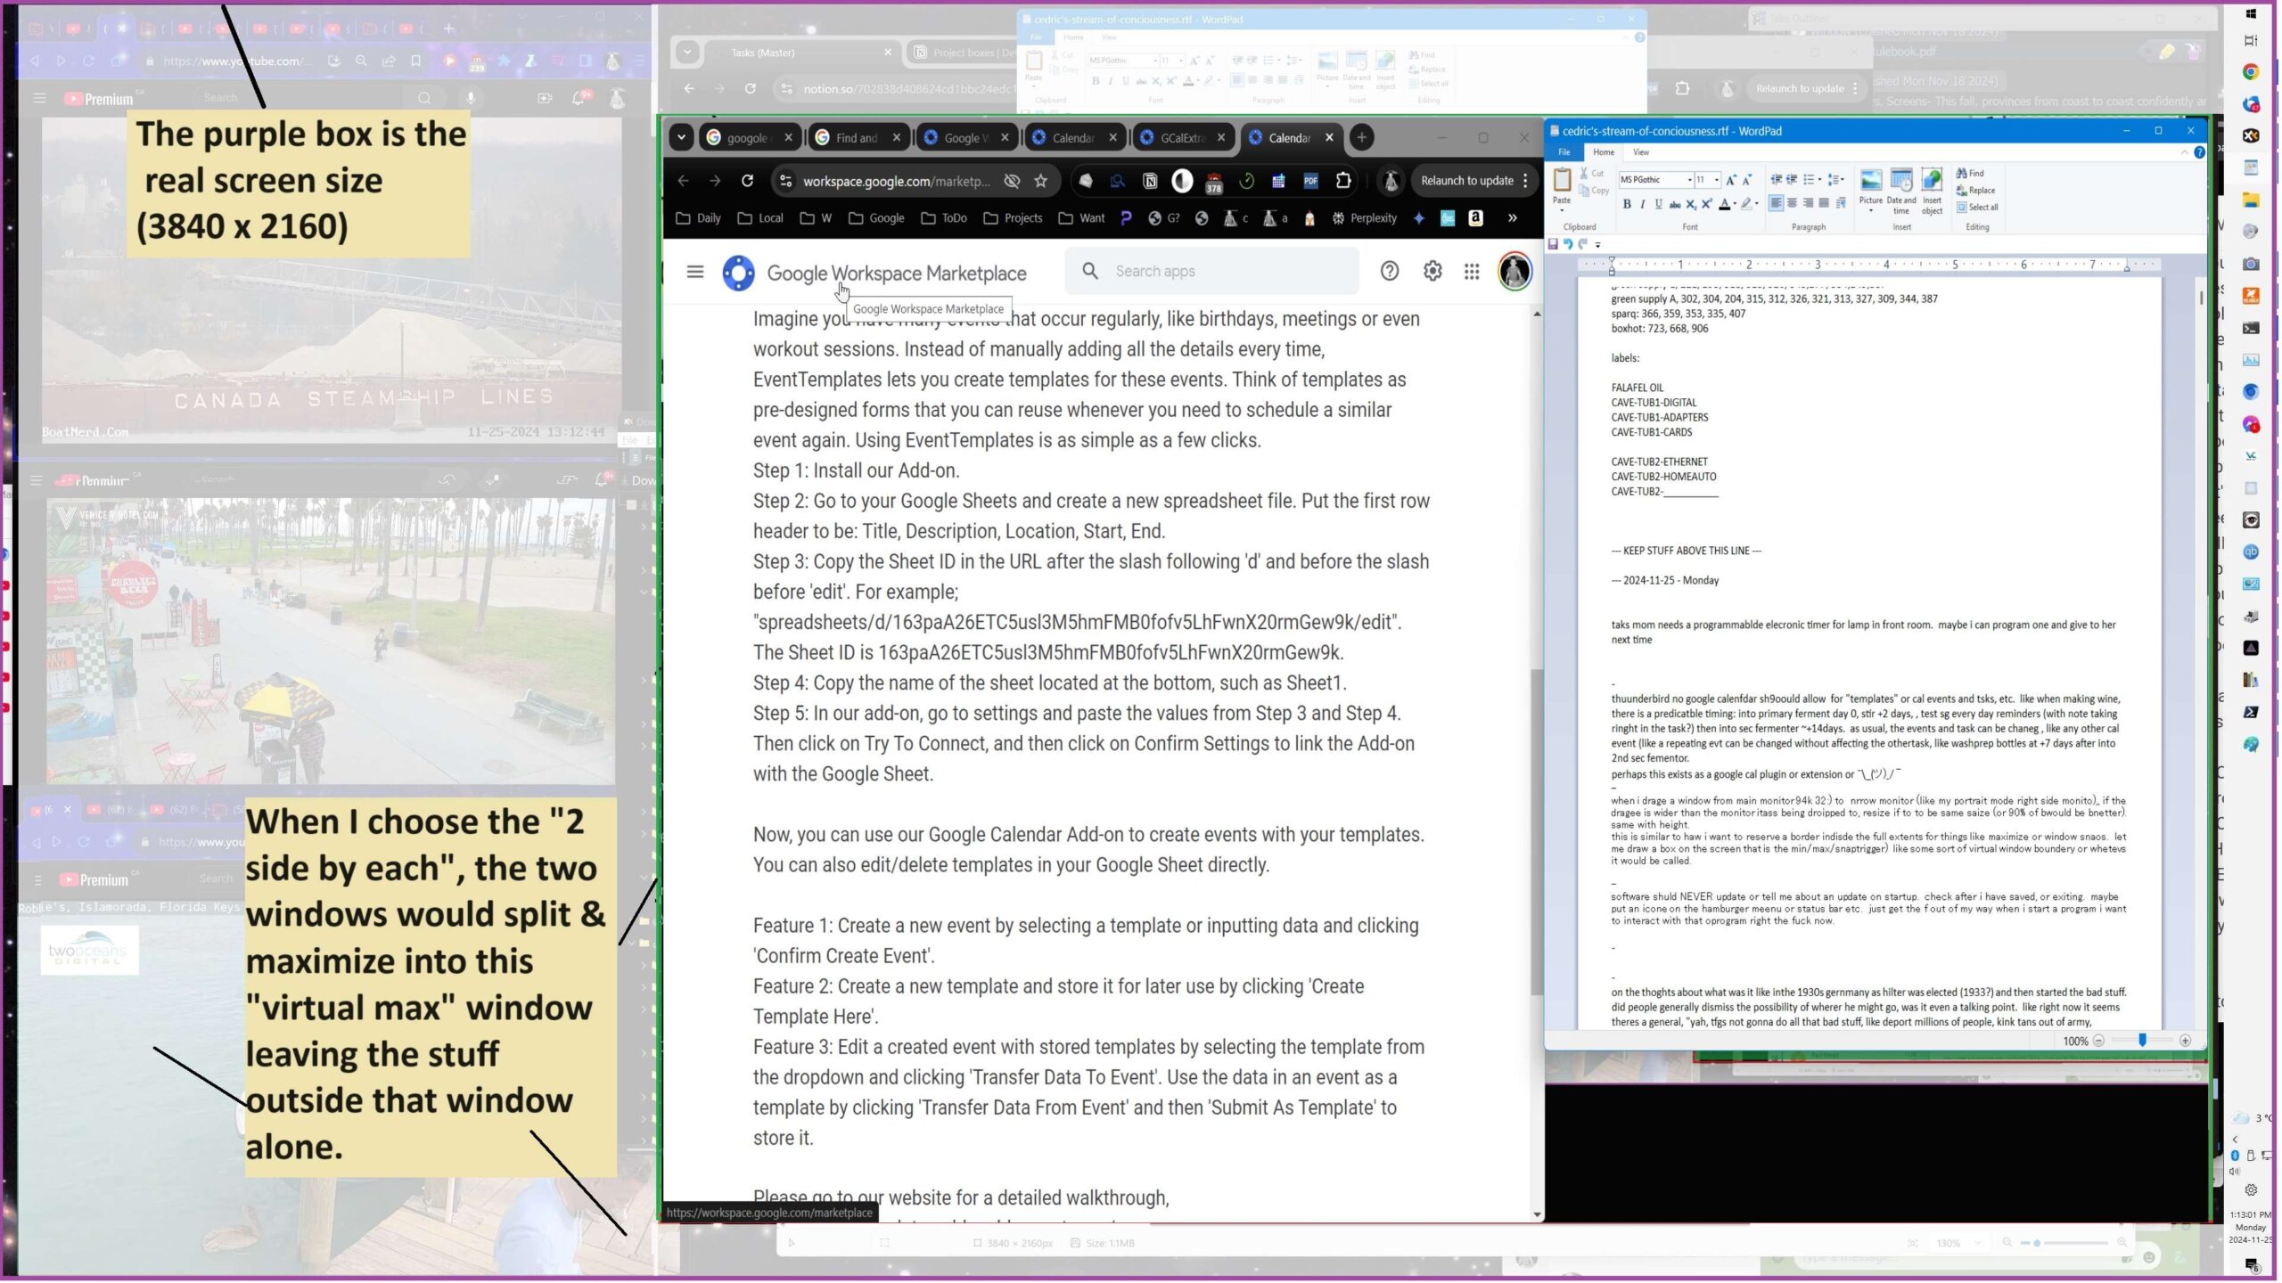Click the Notion extension icon in Chrome
The image size is (2282, 1283).
pos(1150,181)
